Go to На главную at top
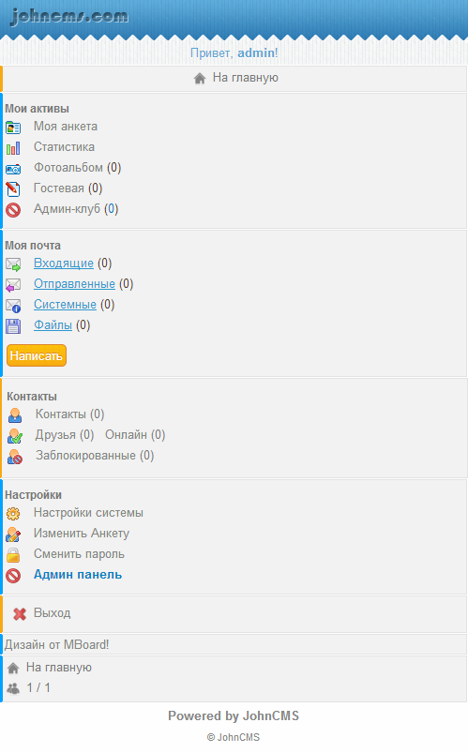This screenshot has width=468, height=753. pyautogui.click(x=246, y=78)
